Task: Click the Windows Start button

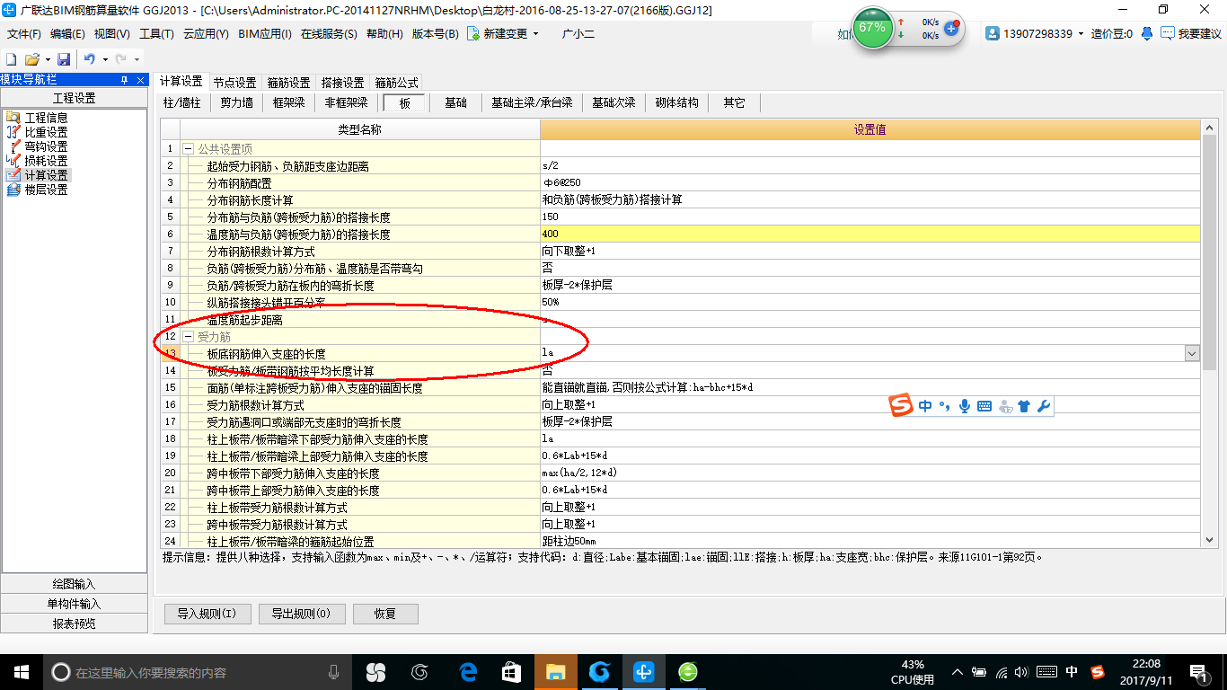Action: (21, 671)
